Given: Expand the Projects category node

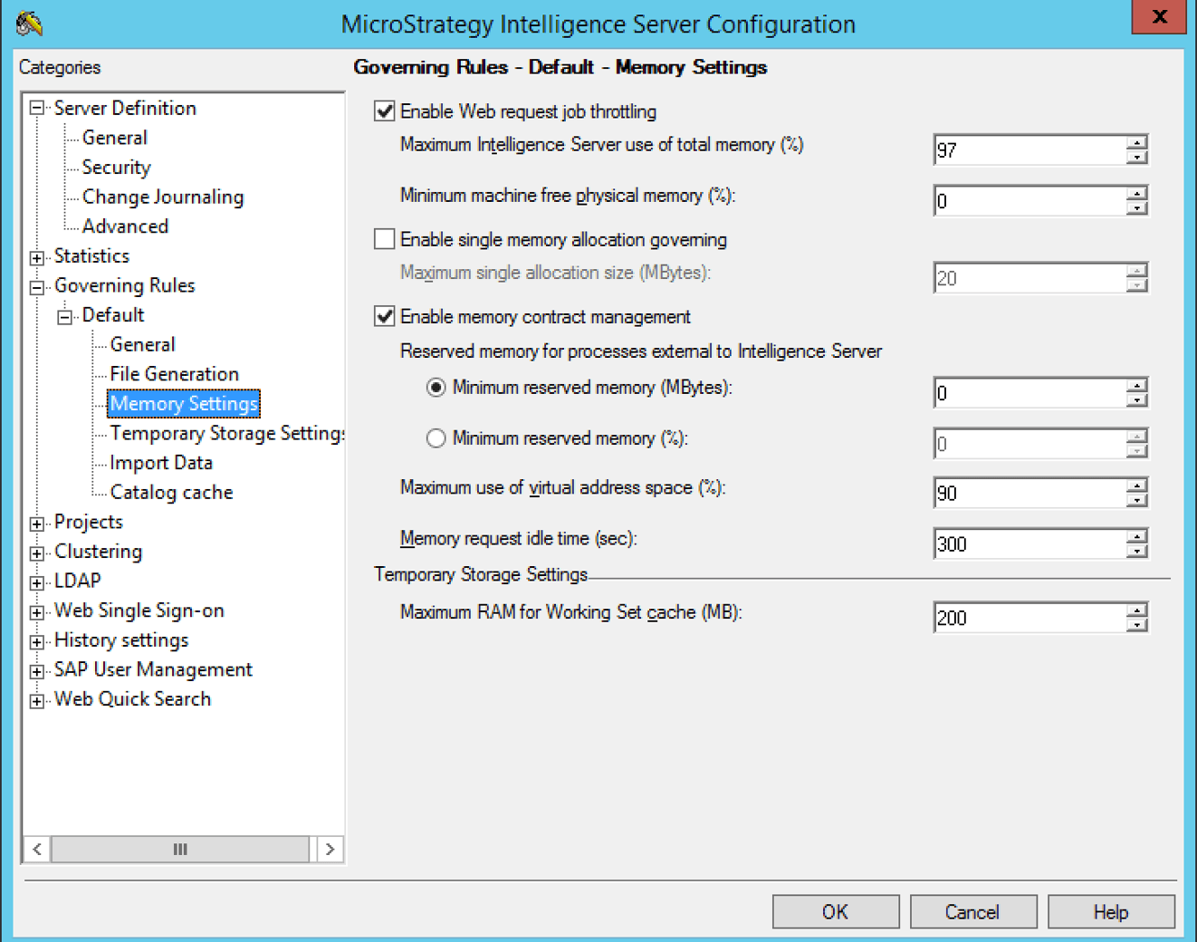Looking at the screenshot, I should point(37,524).
